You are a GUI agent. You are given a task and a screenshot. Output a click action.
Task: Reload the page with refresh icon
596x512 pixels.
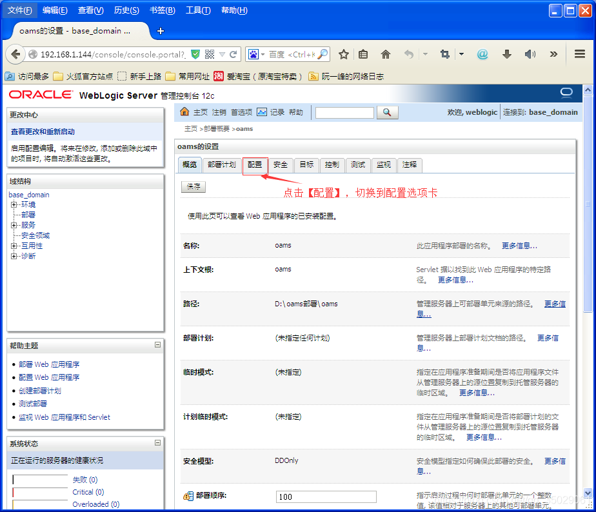coord(233,54)
